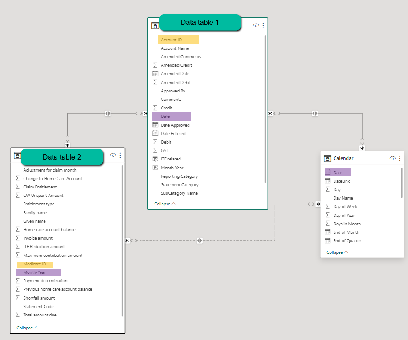Collapse the Data table 1 field list
408x340 pixels.
[x=165, y=204]
